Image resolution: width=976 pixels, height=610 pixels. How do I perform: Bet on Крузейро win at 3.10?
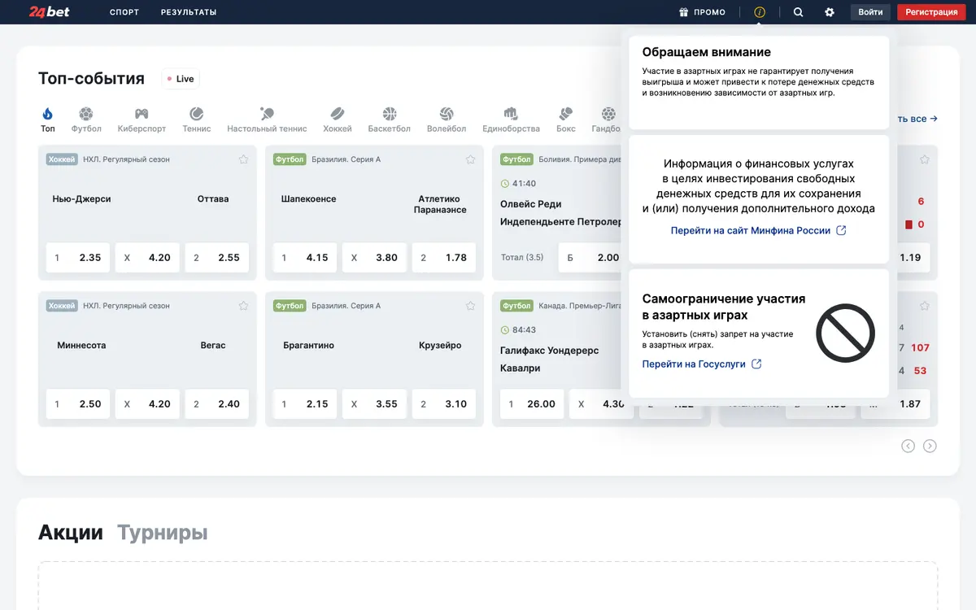click(444, 403)
